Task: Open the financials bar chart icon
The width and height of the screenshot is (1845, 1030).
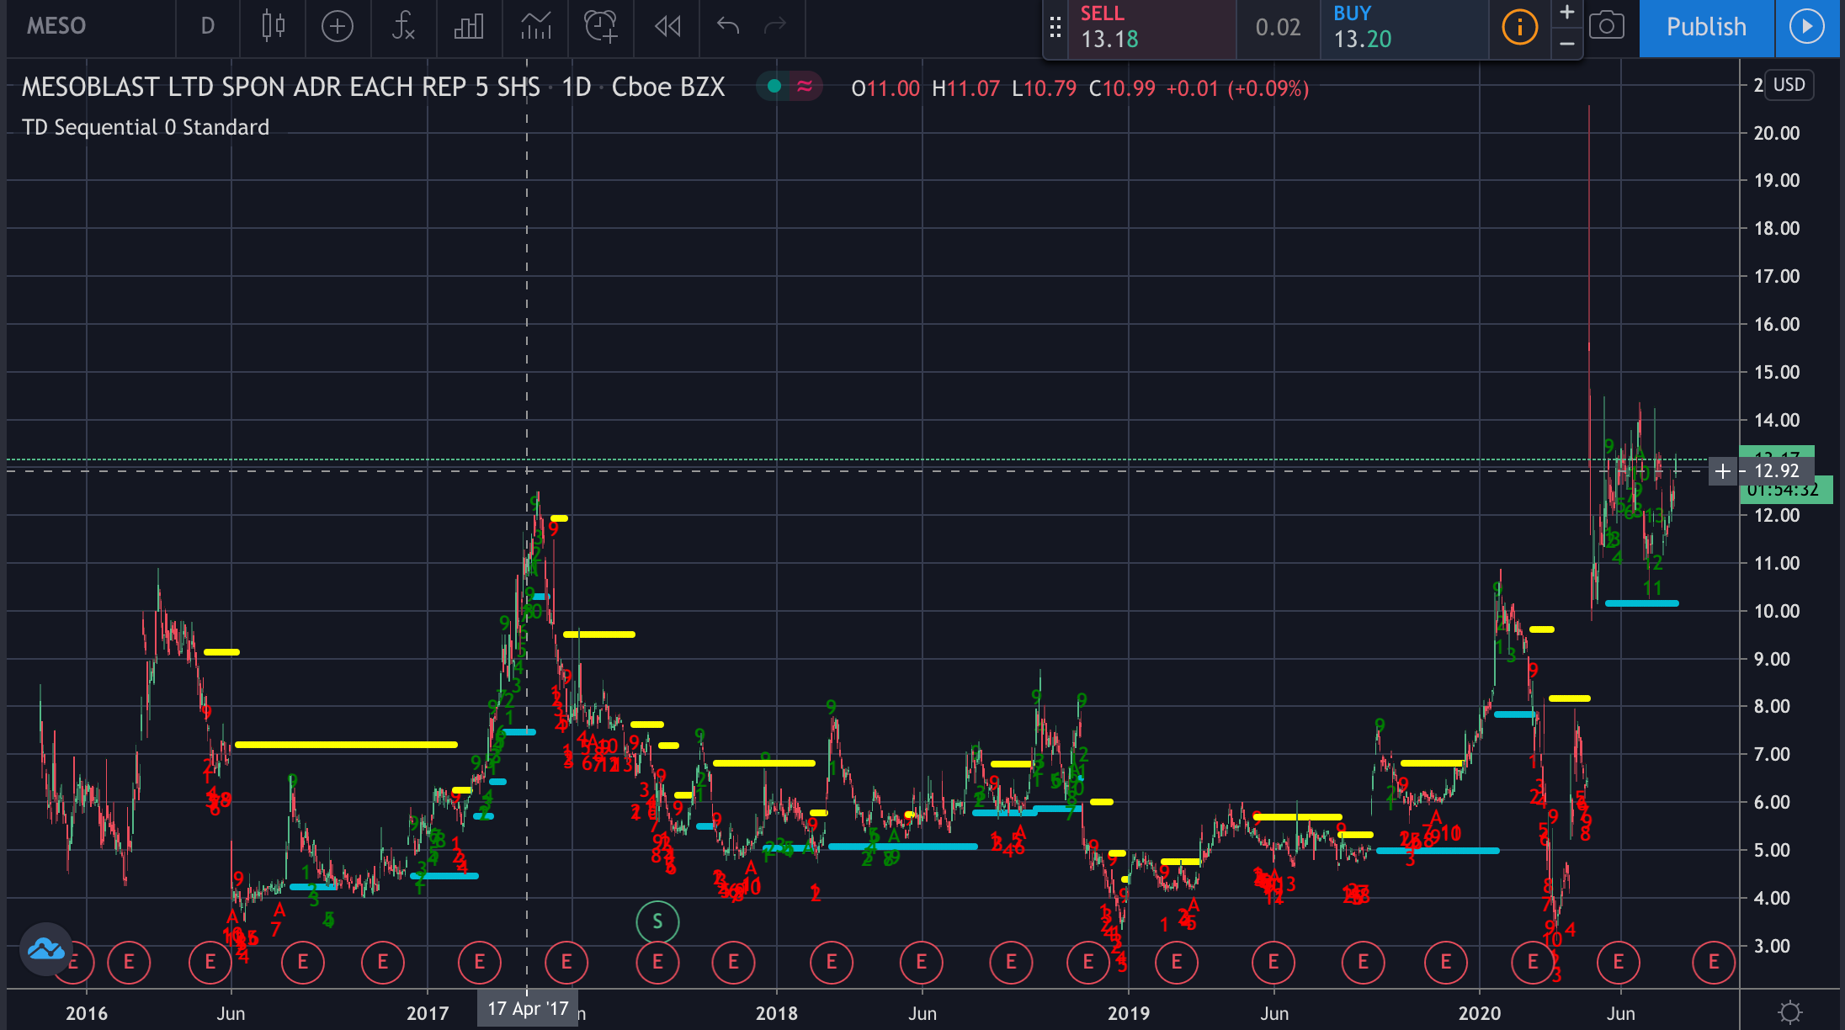Action: (468, 26)
